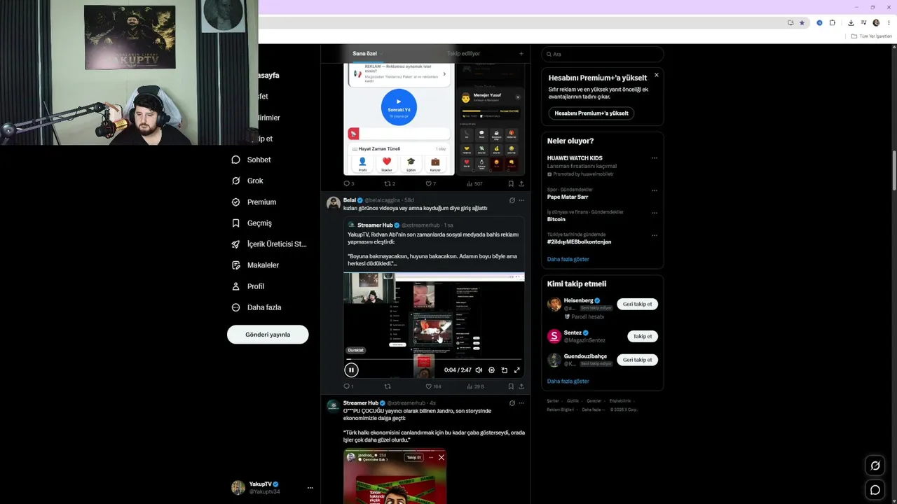This screenshot has width=897, height=504.
Task: Switch to Takip ediliyor tab
Action: pyautogui.click(x=463, y=54)
